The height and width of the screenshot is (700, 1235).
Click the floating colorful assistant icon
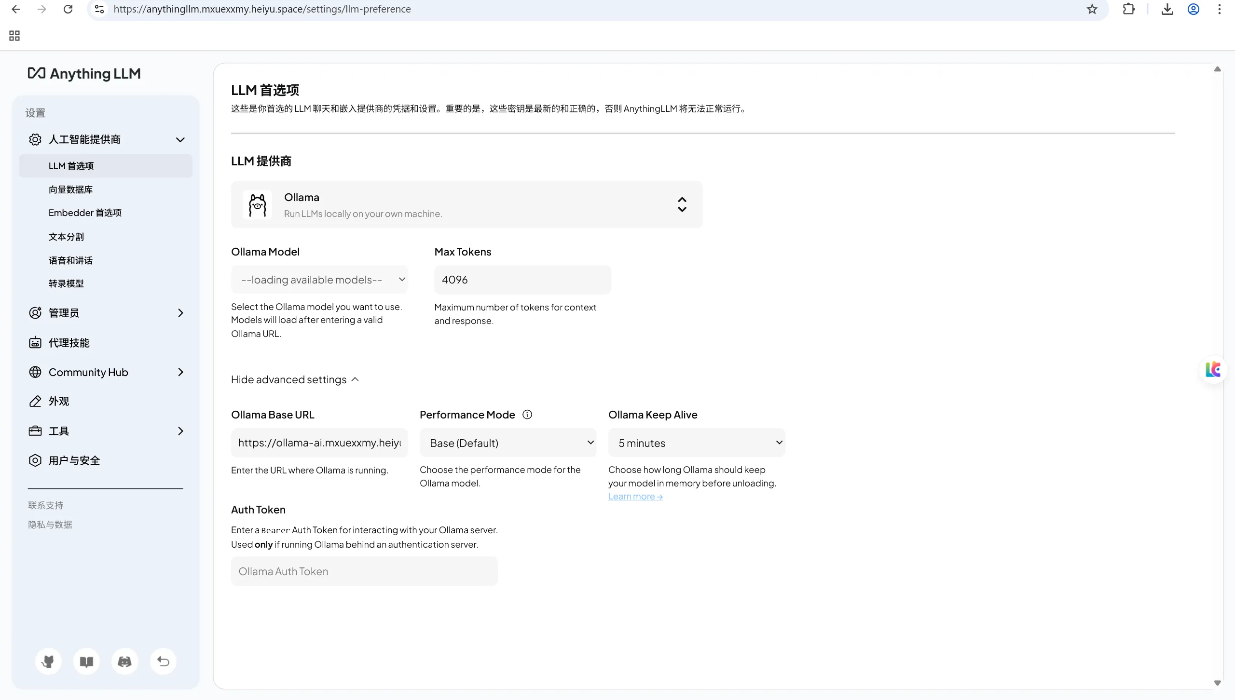click(1213, 370)
